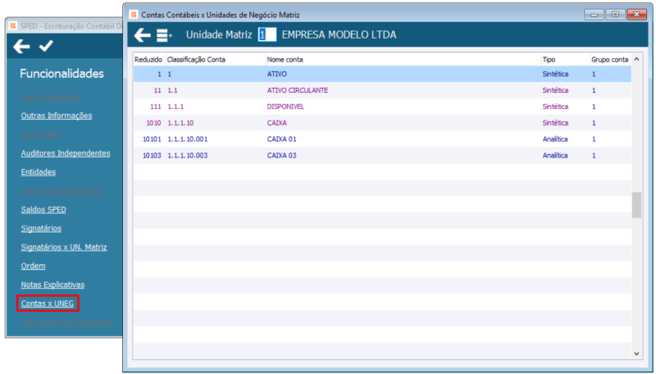
Task: Click app icon in Contas Contábeis title bar
Action: (x=134, y=15)
